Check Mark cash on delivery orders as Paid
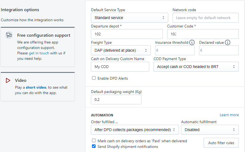This screenshot has width=245, height=152. [94, 141]
